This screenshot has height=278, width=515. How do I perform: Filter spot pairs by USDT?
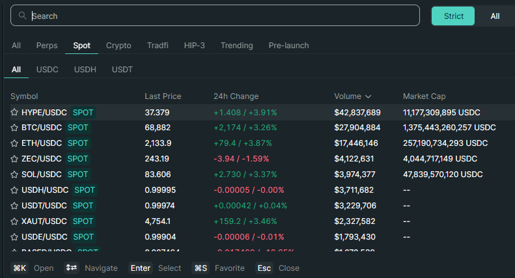tap(122, 70)
